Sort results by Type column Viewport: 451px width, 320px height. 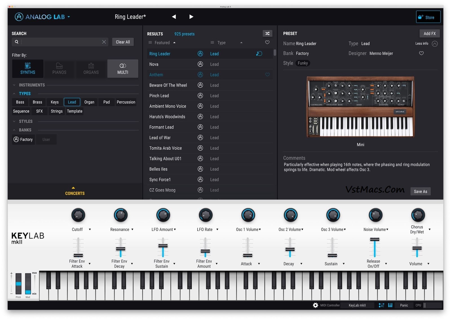pyautogui.click(x=221, y=43)
